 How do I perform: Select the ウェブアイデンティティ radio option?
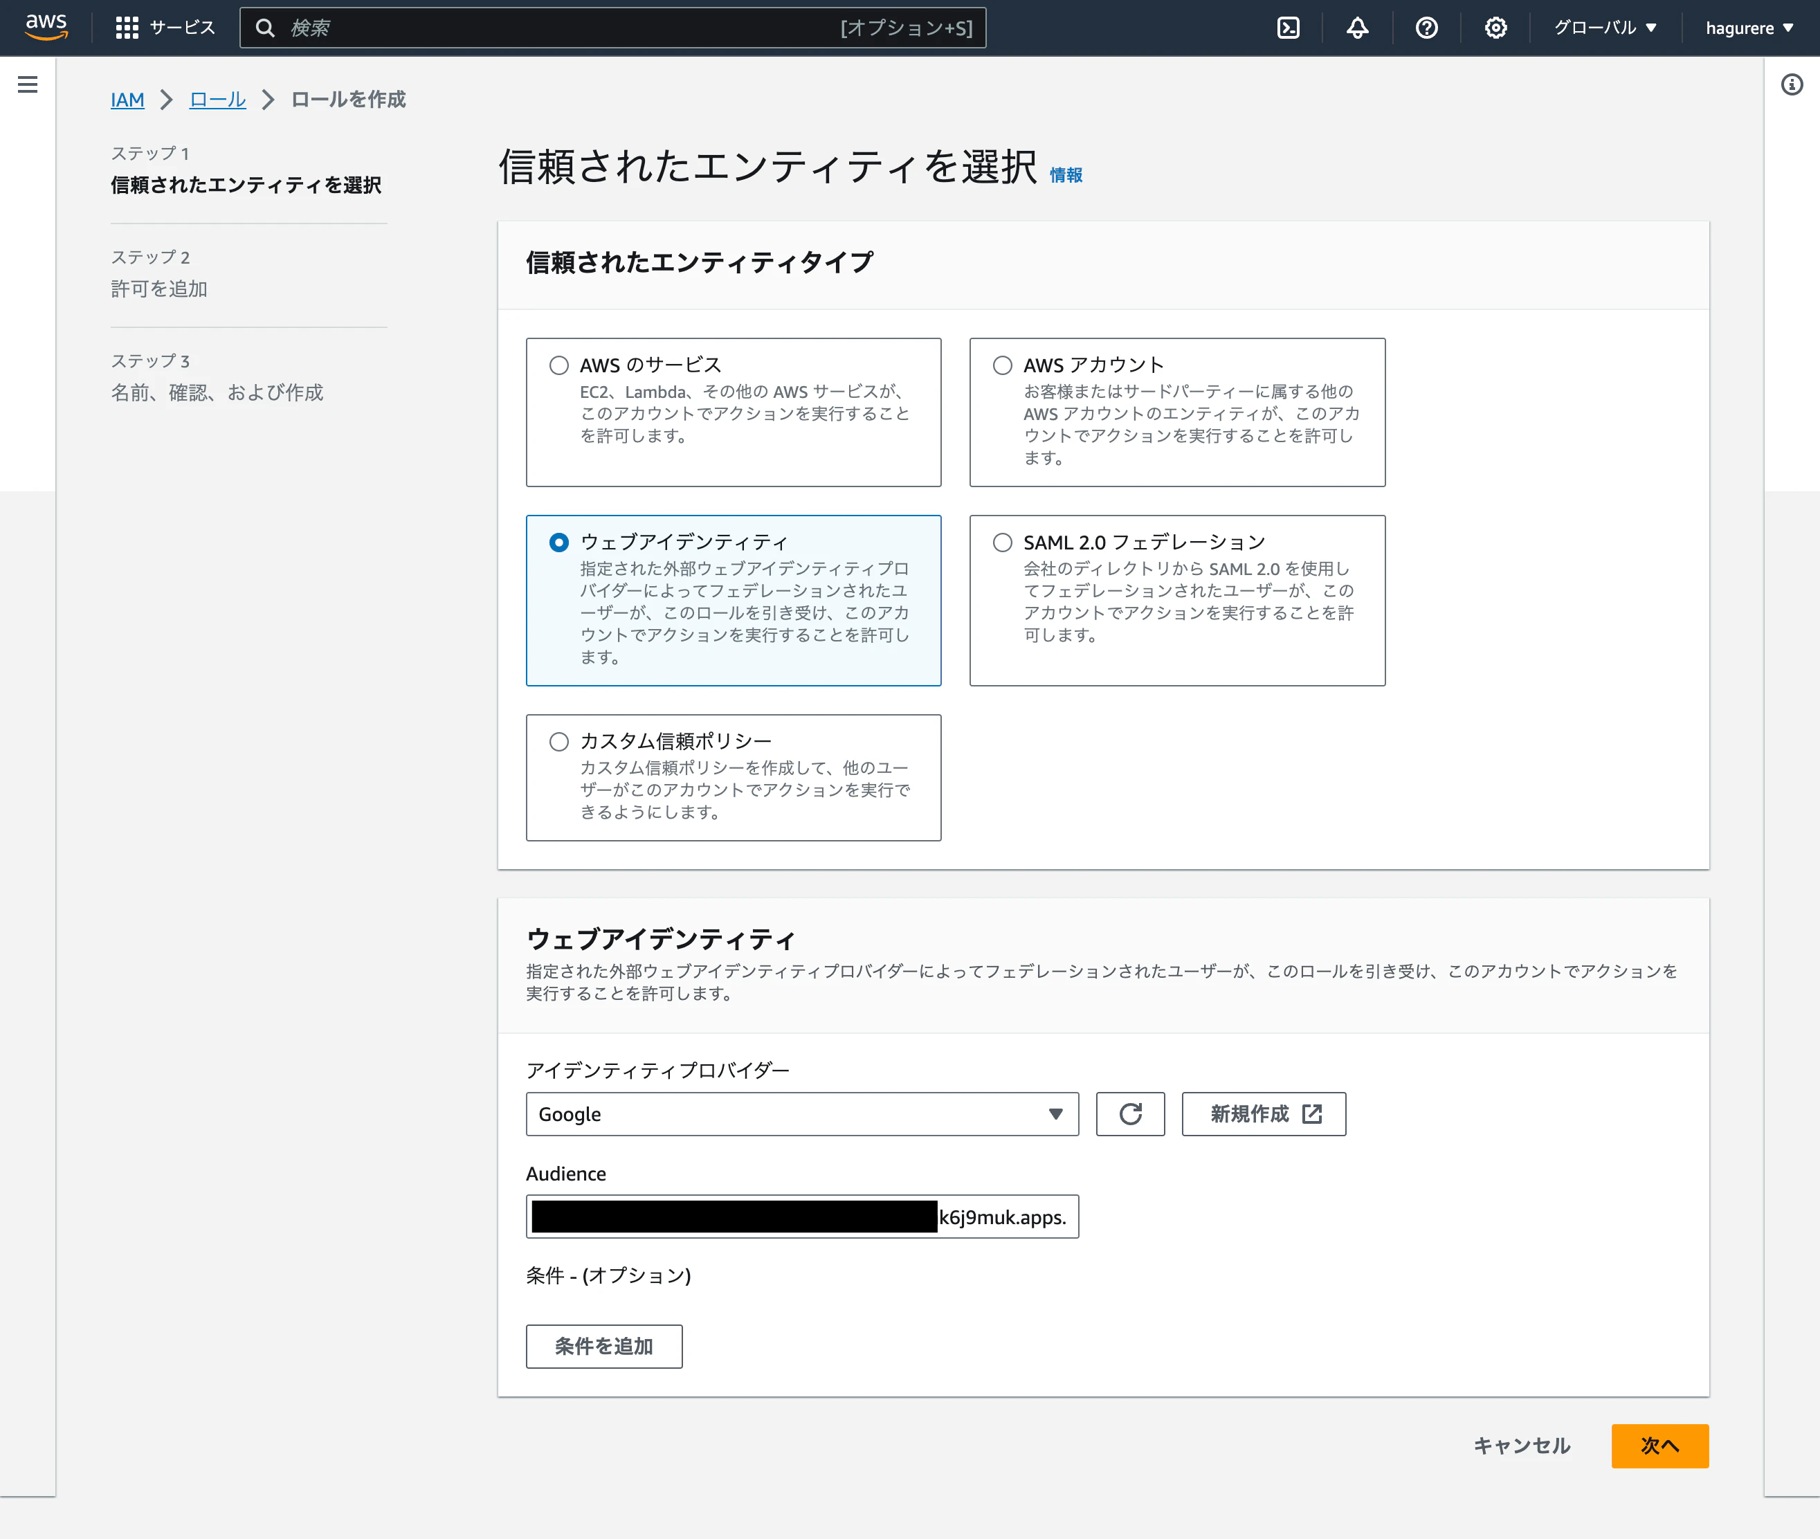coord(559,543)
